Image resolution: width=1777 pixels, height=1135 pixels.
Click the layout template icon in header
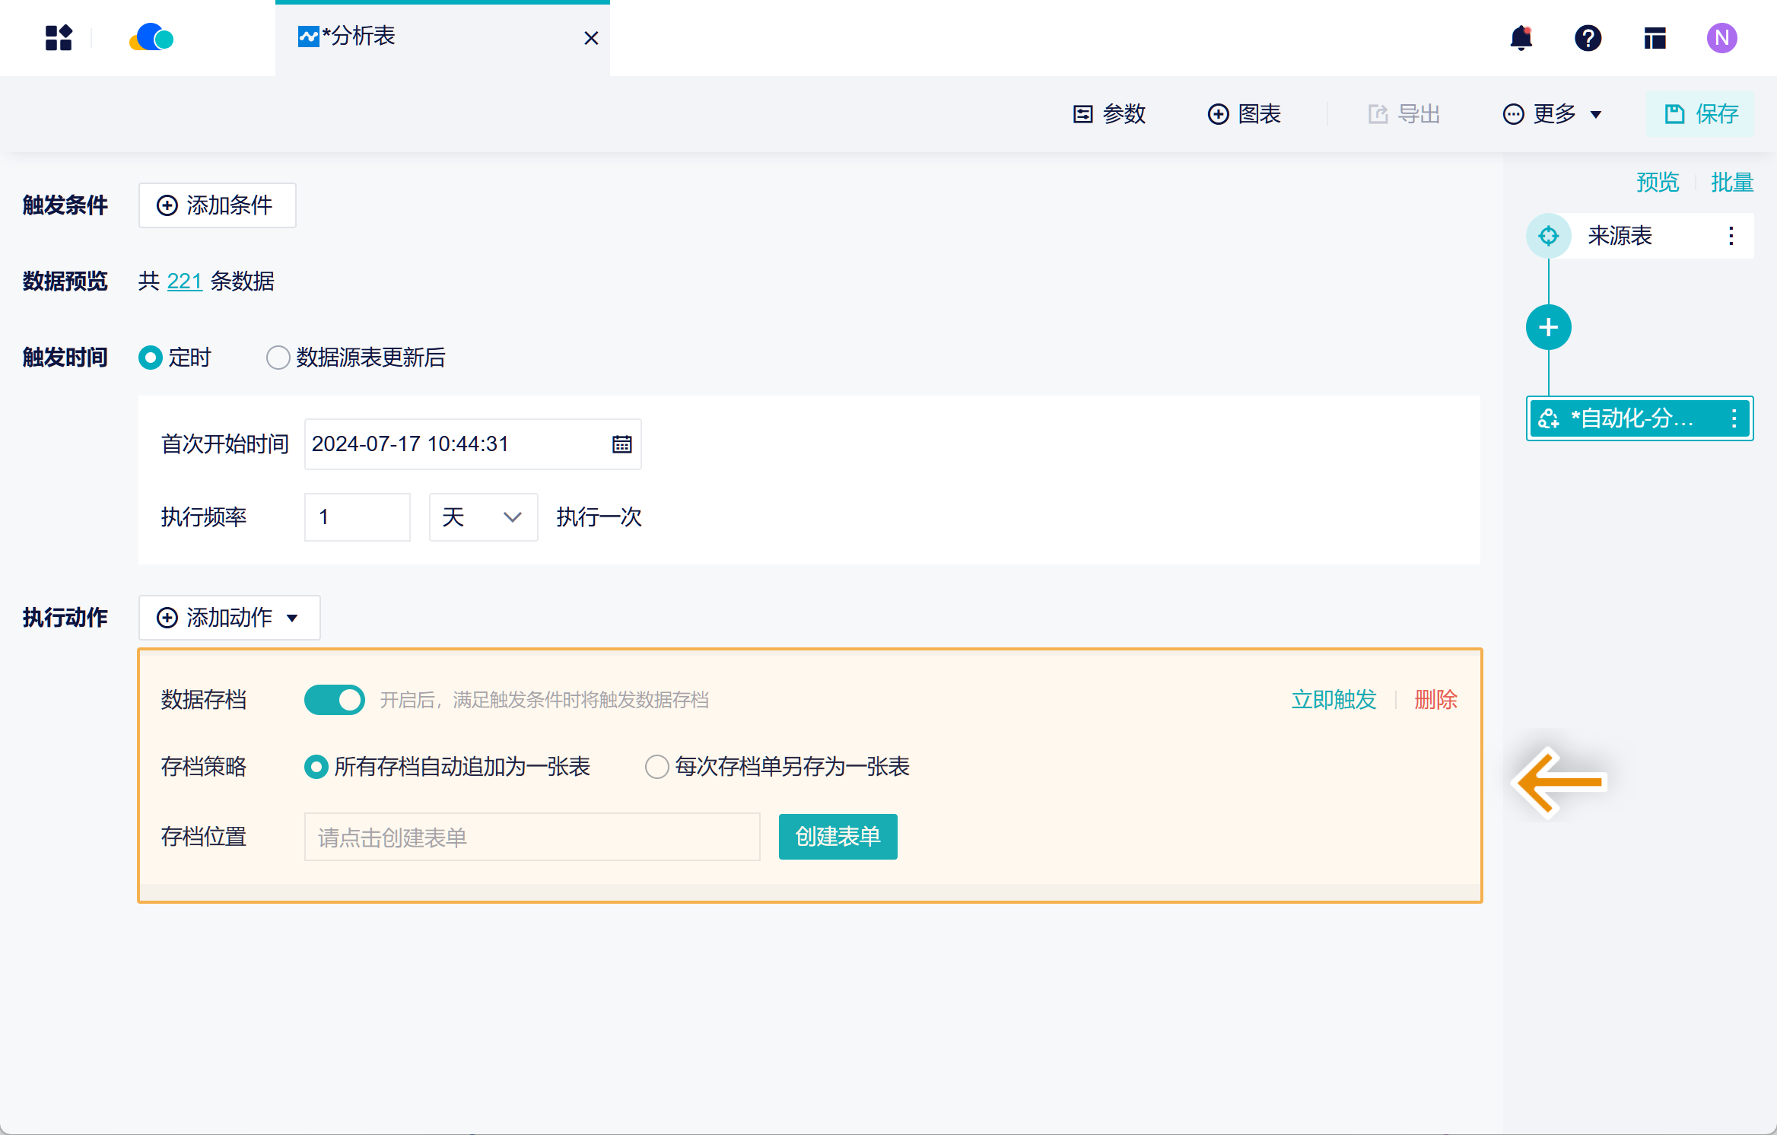tap(1655, 37)
